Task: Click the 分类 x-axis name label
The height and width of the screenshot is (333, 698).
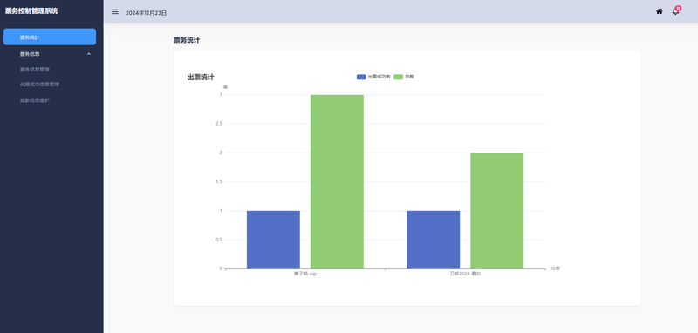Action: [555, 268]
